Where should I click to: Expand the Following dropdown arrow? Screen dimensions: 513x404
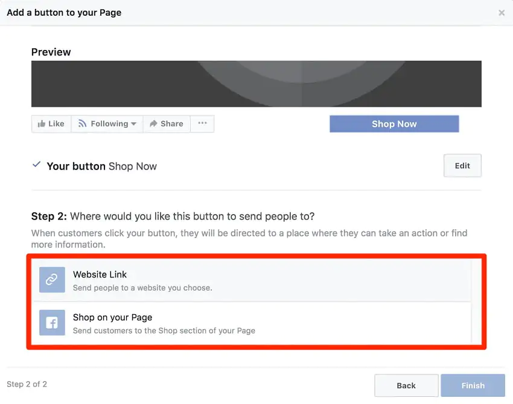pos(133,124)
